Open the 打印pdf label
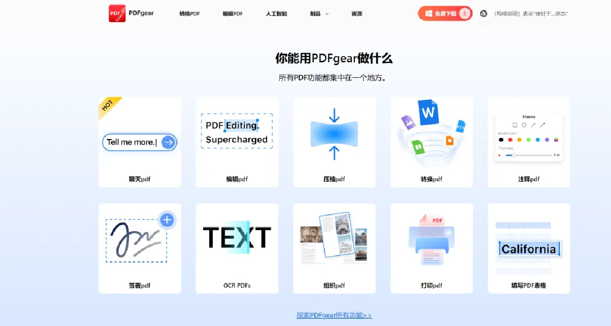Screen dimensions: 611x326 coord(431,285)
